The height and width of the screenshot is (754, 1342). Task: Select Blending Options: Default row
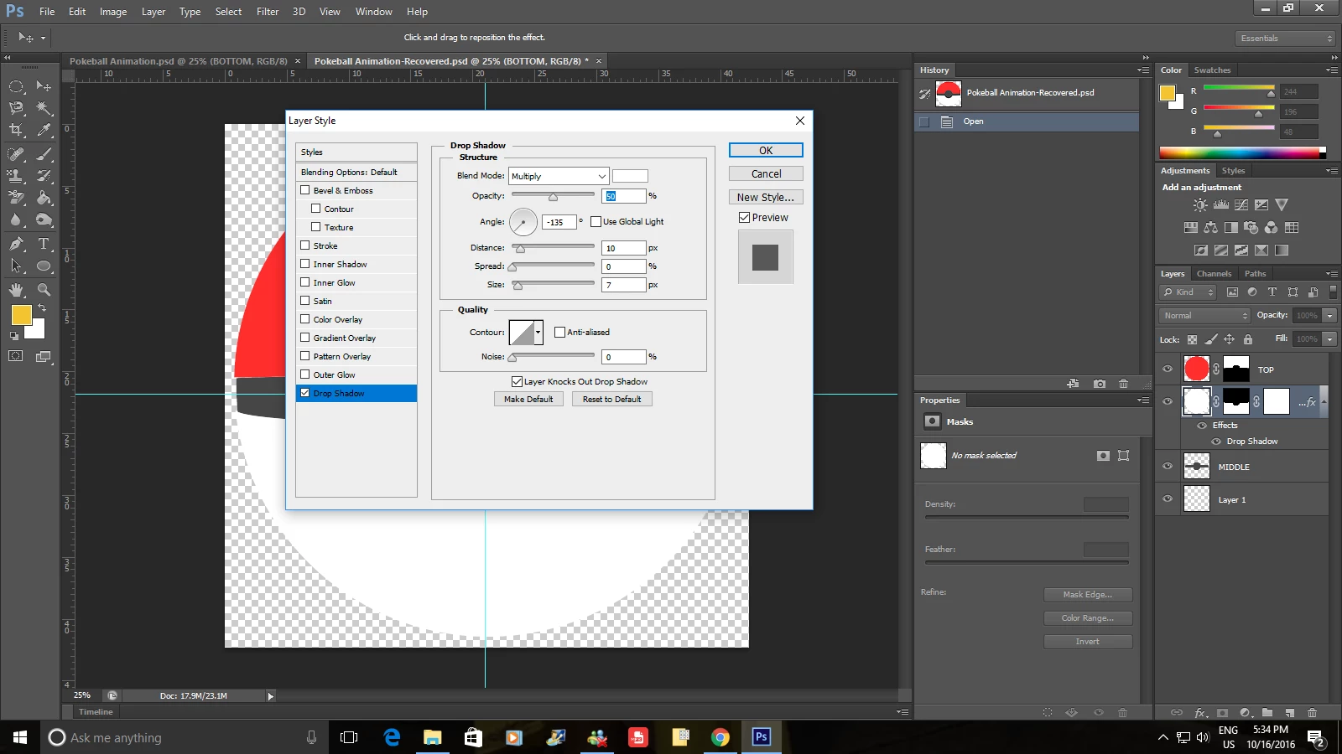(356, 172)
